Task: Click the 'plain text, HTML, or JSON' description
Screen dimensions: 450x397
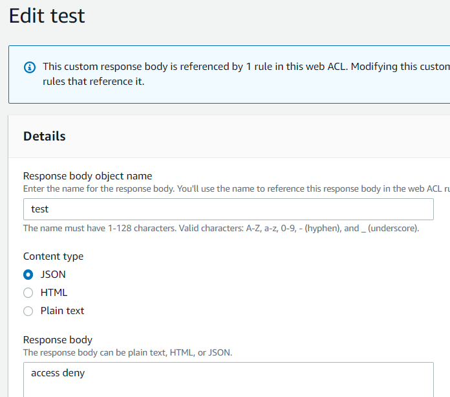Action: coord(128,353)
